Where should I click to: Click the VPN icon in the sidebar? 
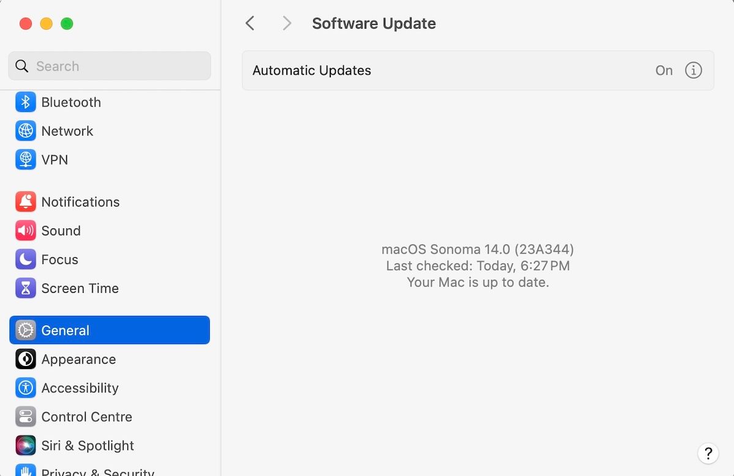(26, 159)
